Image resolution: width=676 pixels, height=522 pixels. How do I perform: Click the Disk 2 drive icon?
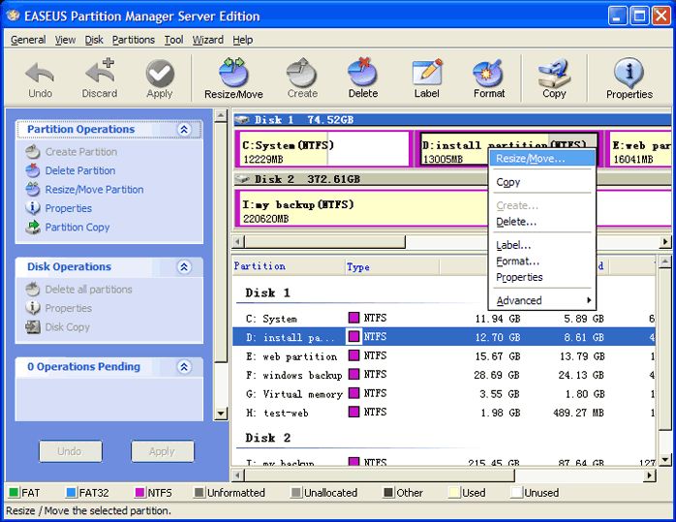coord(242,178)
